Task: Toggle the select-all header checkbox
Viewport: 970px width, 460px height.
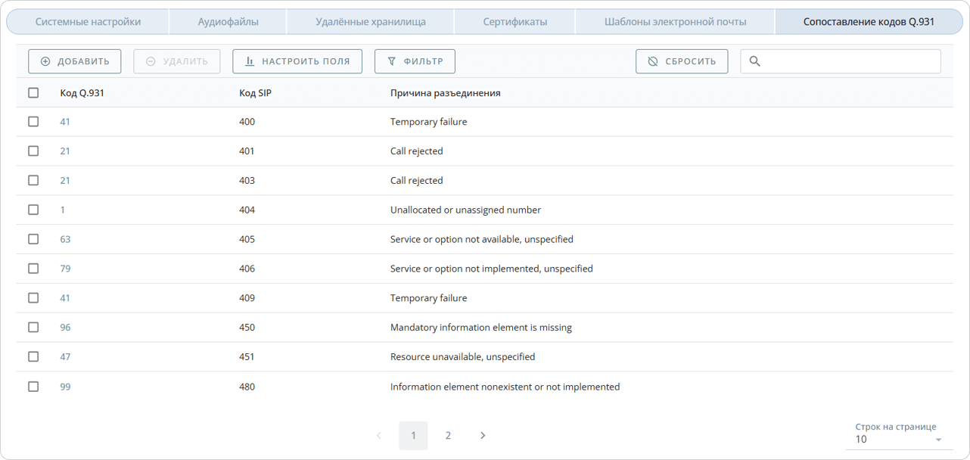Action: [33, 93]
